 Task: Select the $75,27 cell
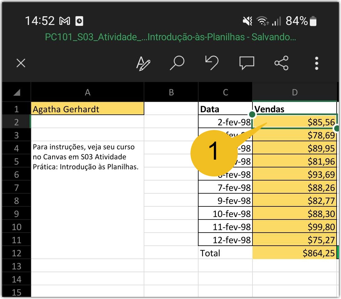[295, 240]
